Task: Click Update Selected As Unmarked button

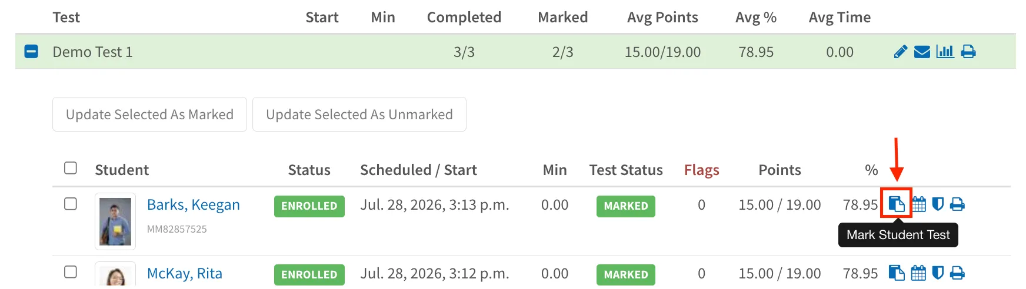Action: tap(359, 114)
